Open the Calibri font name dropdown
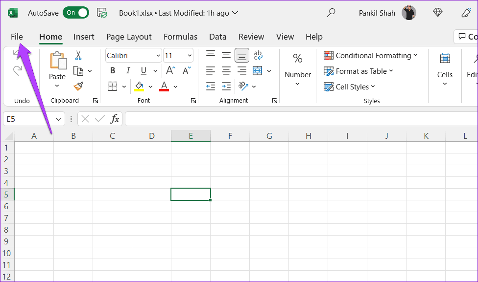This screenshot has height=282, width=478. pyautogui.click(x=134, y=55)
